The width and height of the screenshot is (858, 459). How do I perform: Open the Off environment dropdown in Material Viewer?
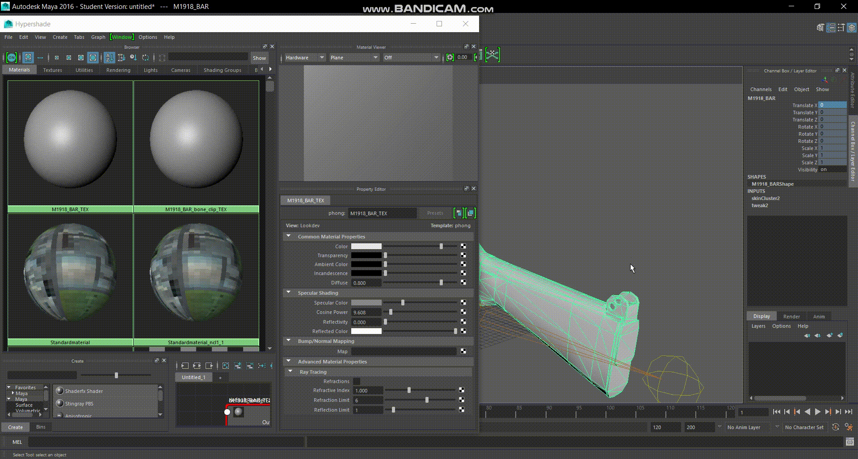click(x=411, y=58)
